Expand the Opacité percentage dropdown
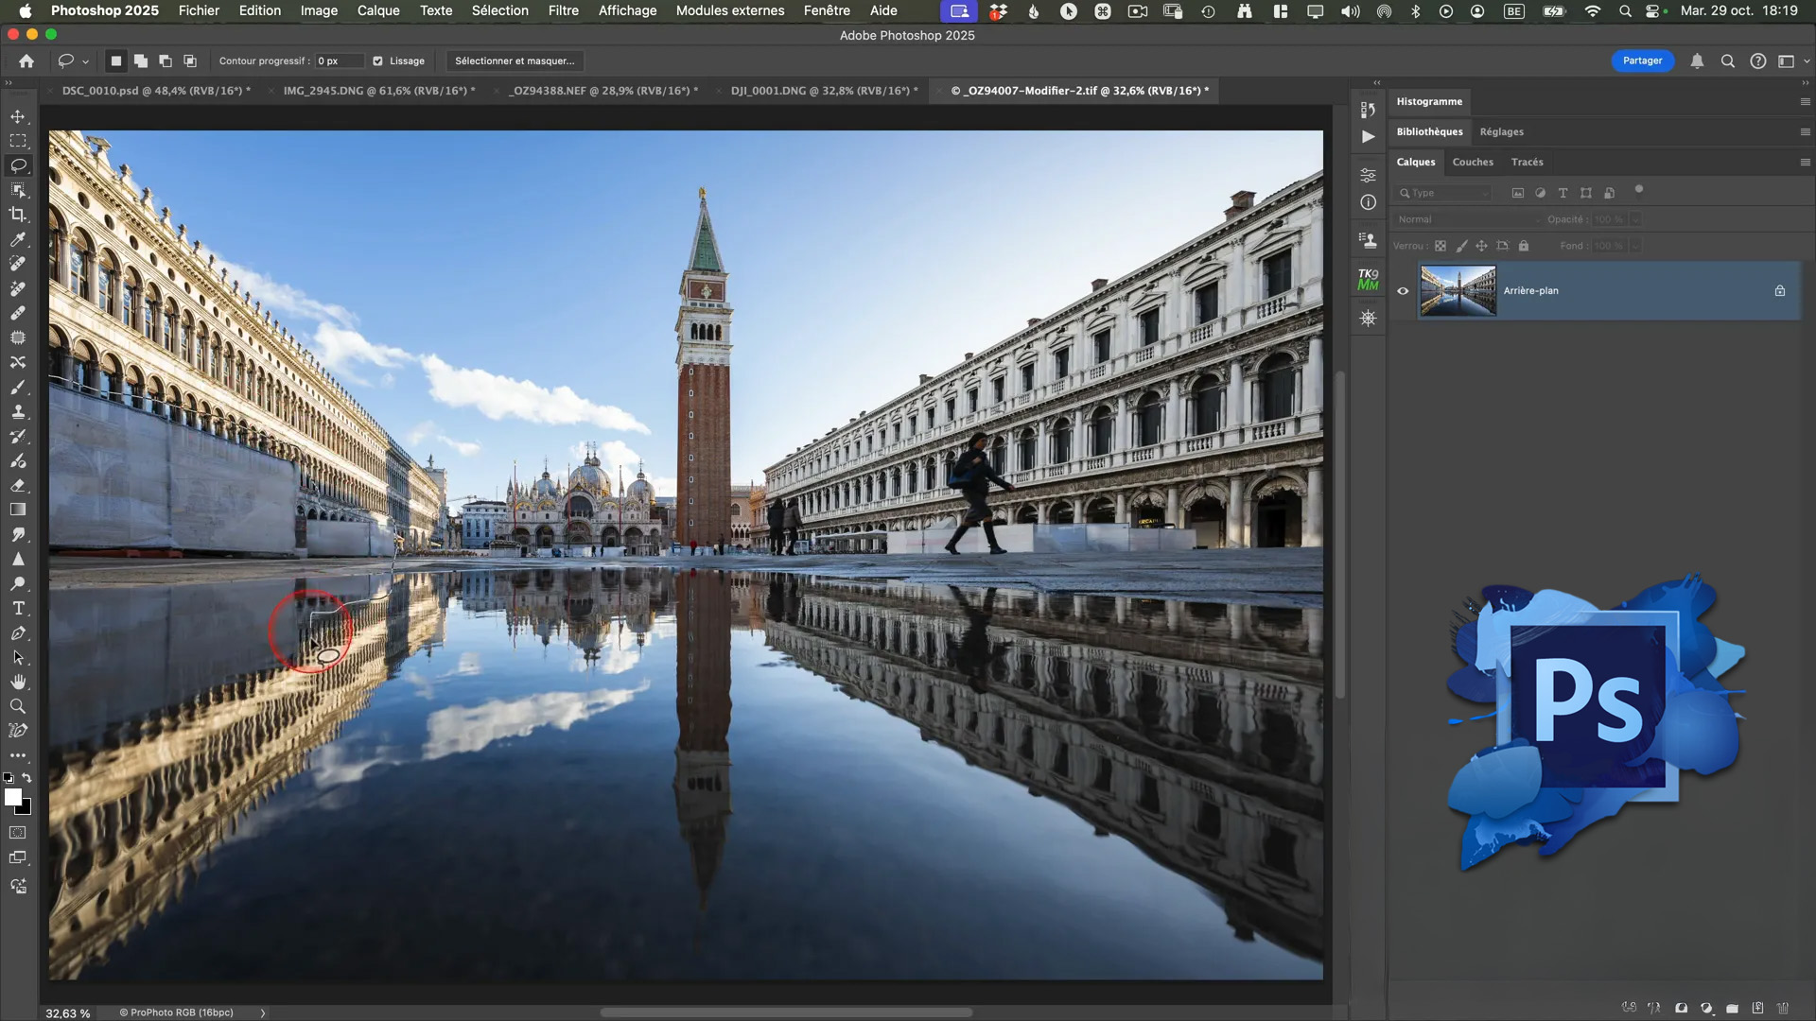The height and width of the screenshot is (1021, 1816). click(x=1635, y=218)
